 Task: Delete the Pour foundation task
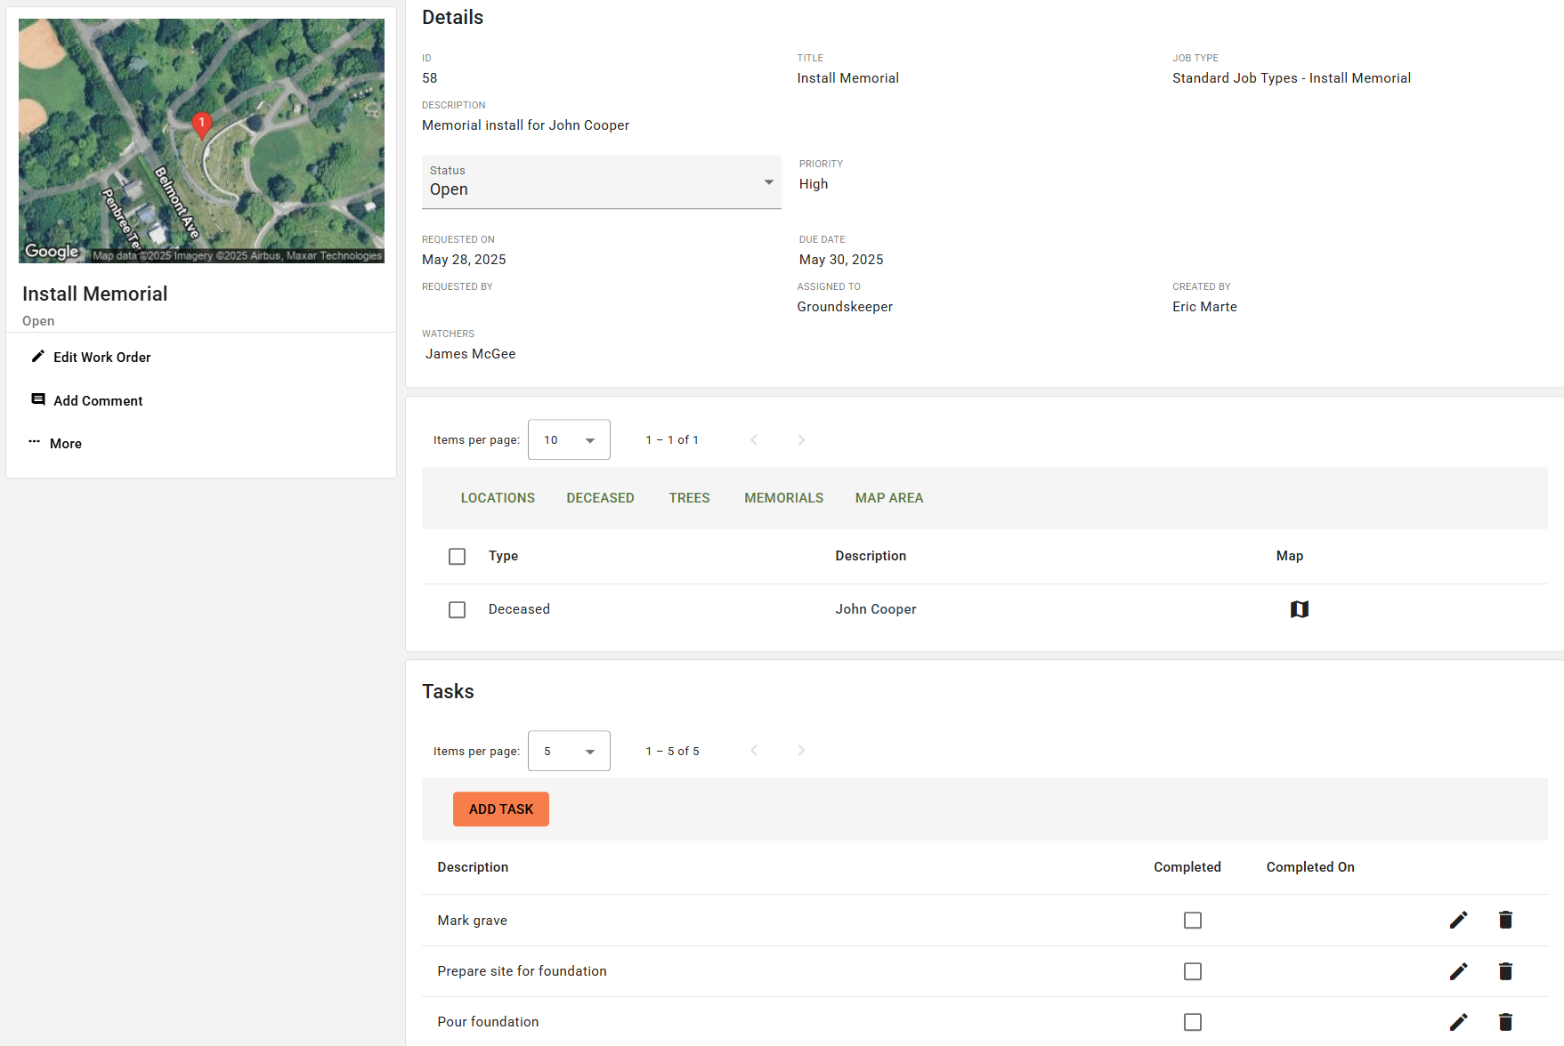pyautogui.click(x=1505, y=1022)
